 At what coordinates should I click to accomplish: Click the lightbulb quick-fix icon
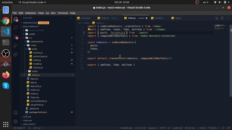click(89, 29)
